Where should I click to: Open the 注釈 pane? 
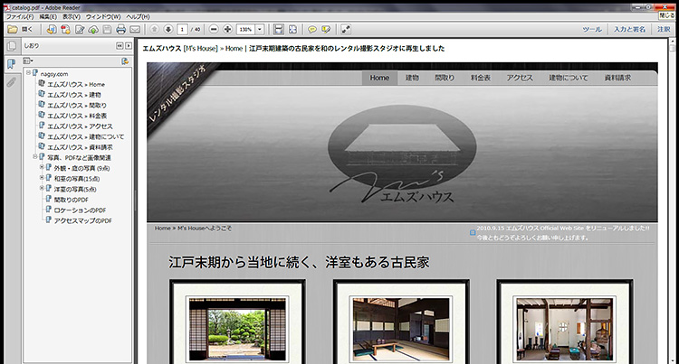tap(664, 30)
